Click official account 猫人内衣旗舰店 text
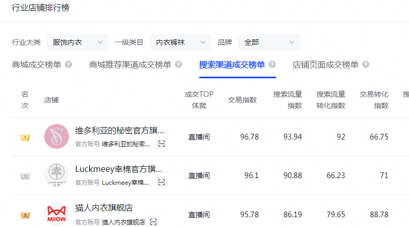 click(123, 222)
